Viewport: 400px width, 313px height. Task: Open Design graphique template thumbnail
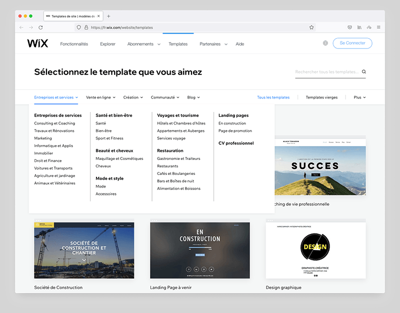click(x=316, y=249)
